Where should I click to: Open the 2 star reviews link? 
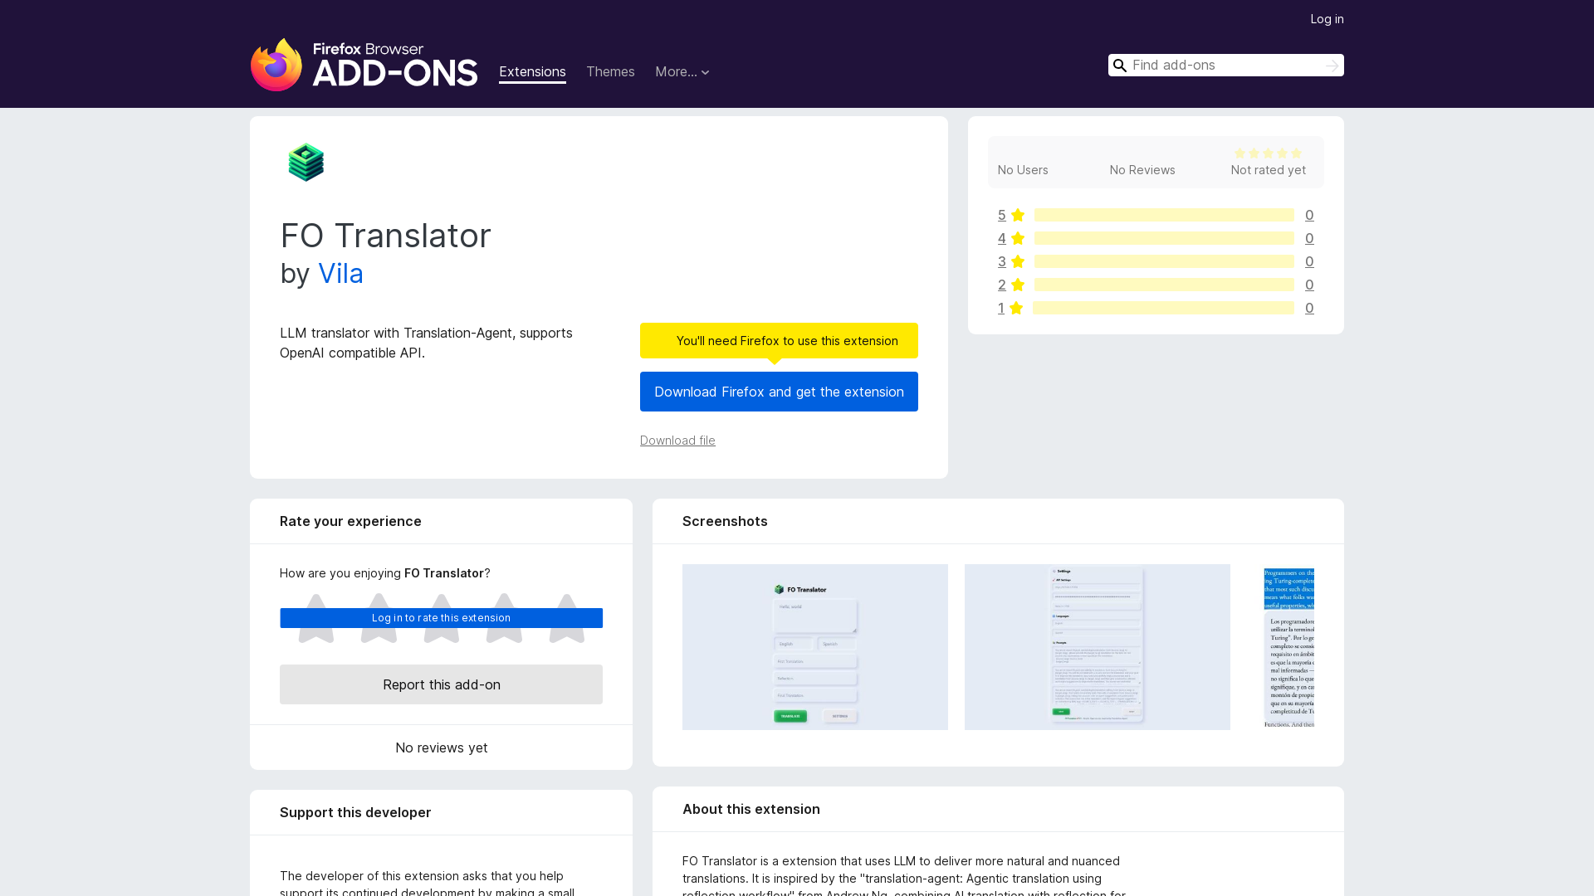[1001, 285]
